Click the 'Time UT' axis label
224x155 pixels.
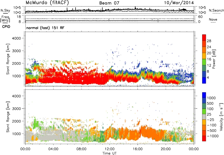(x=109, y=153)
